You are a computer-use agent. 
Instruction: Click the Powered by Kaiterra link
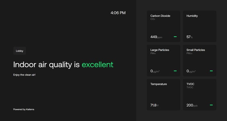click(24, 109)
